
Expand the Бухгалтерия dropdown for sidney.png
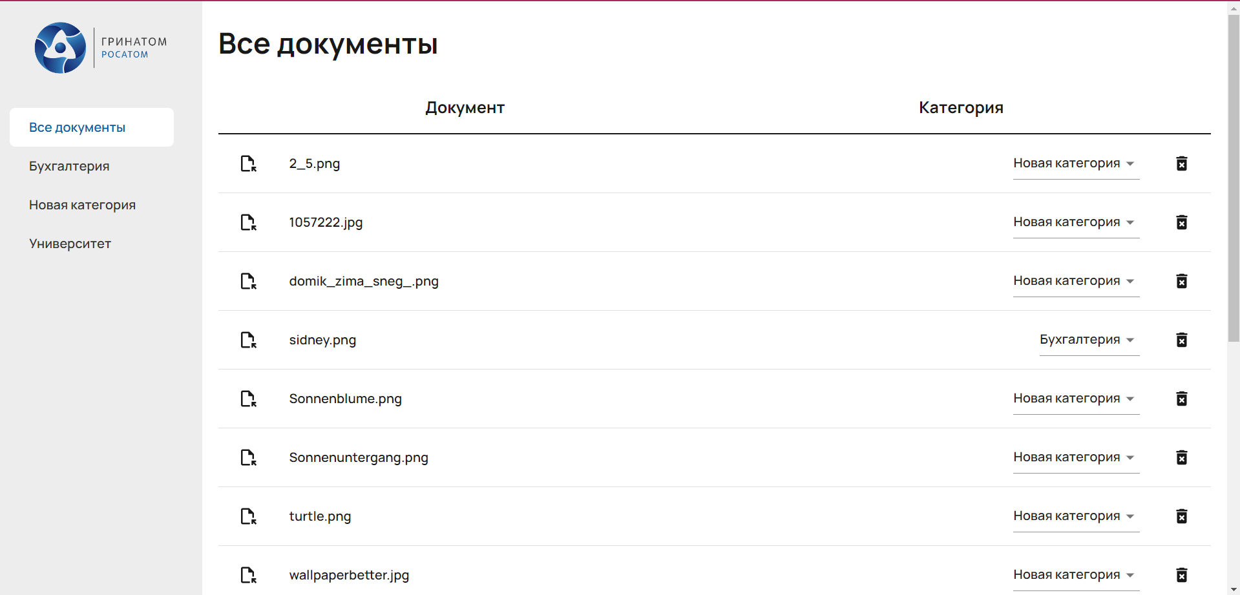coord(1088,340)
